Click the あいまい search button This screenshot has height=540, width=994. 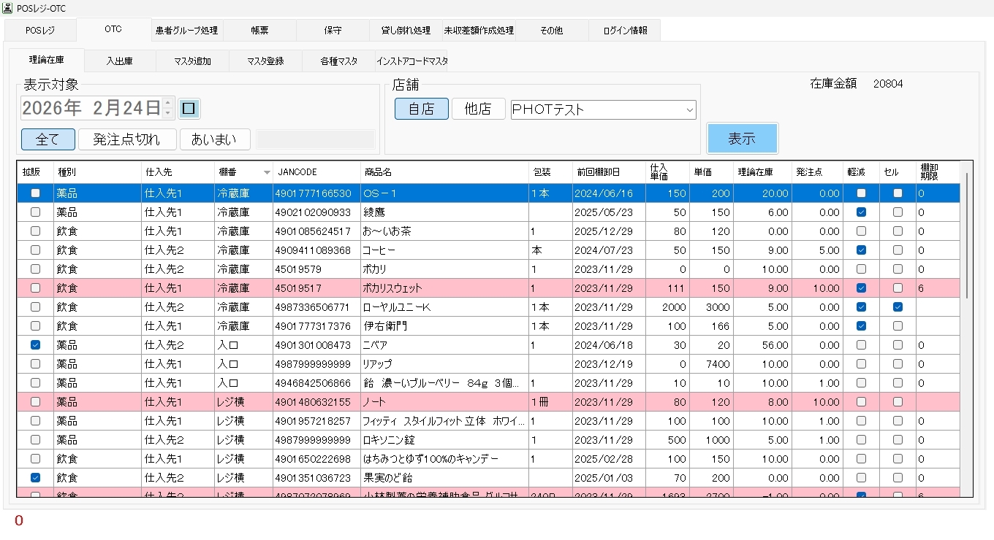(x=215, y=139)
